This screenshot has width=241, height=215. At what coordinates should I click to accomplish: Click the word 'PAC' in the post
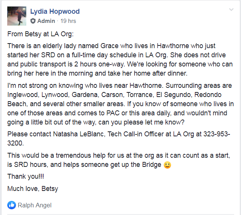113,113
